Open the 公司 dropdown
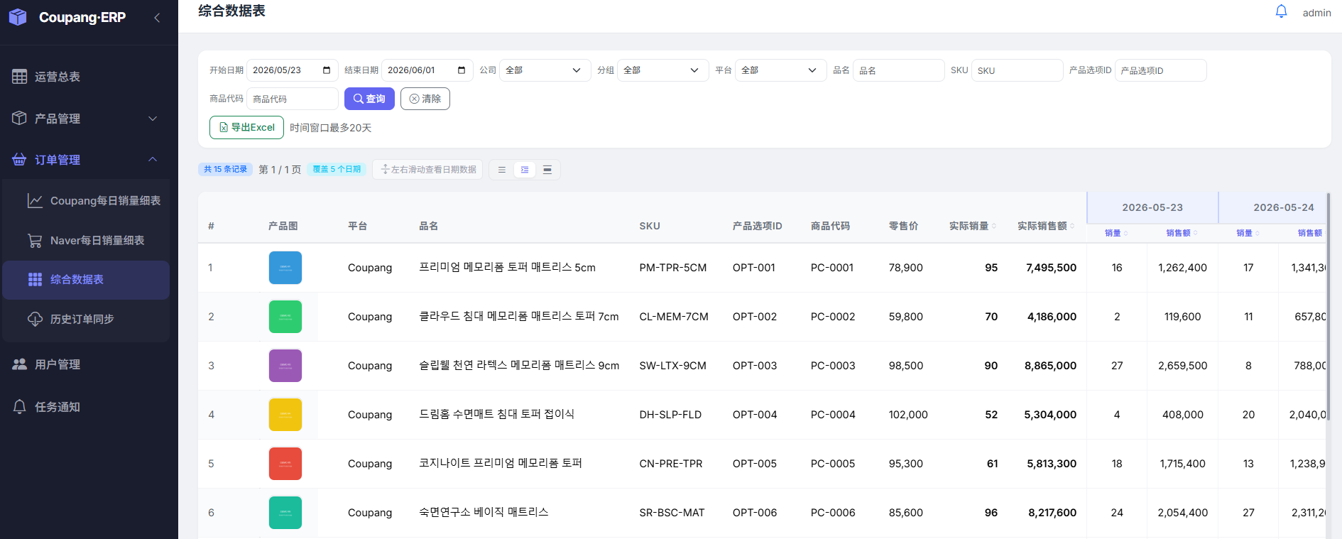 pos(545,70)
